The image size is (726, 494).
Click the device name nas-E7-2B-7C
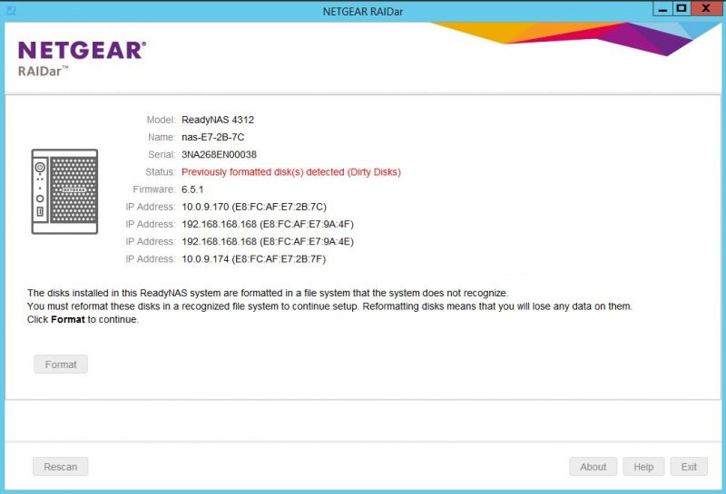pyautogui.click(x=213, y=138)
